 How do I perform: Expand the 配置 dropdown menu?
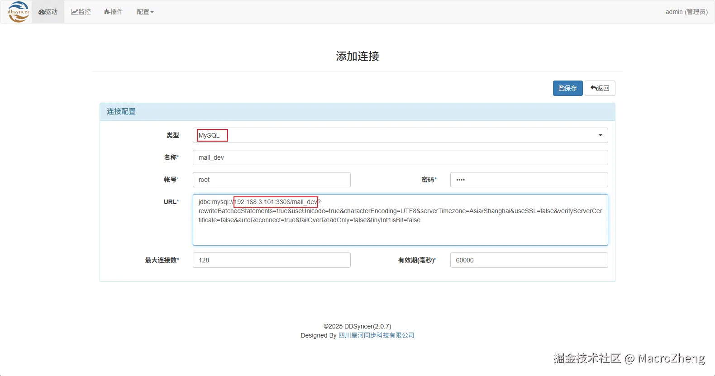[x=145, y=12]
